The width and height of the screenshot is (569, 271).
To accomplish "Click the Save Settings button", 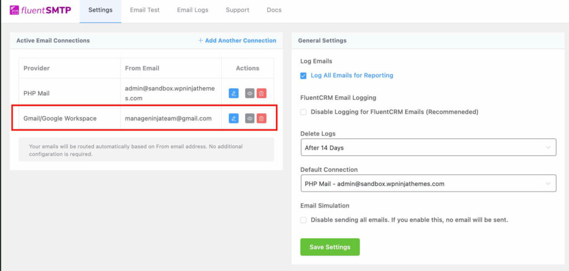I will tap(330, 247).
